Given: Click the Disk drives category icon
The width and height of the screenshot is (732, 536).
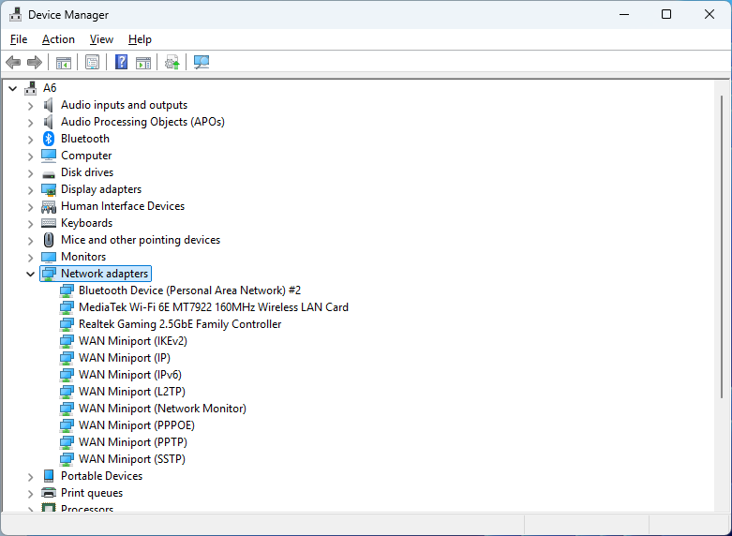Looking at the screenshot, I should 49,173.
